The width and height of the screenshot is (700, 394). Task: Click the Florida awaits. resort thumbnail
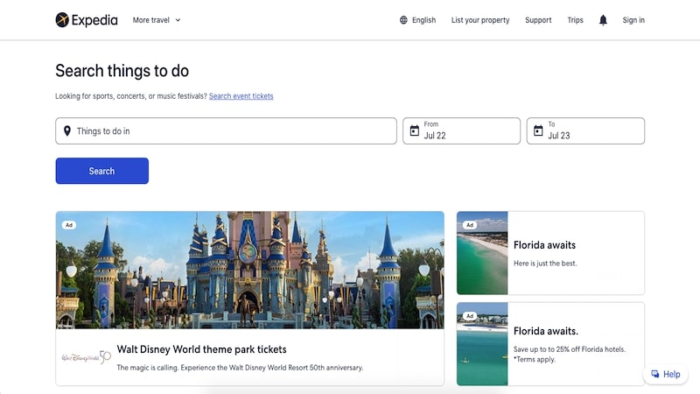482,344
